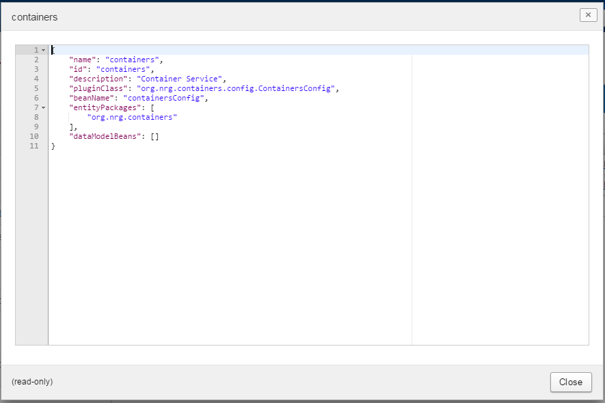Click the "containers" dialog title

pyautogui.click(x=34, y=17)
